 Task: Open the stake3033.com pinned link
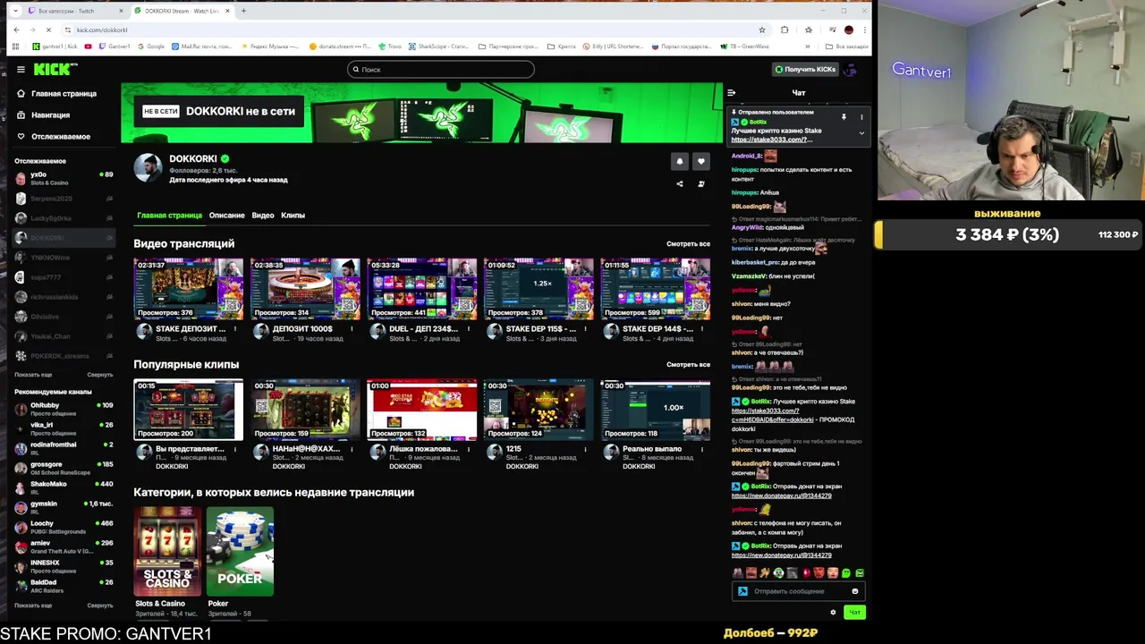(x=771, y=140)
